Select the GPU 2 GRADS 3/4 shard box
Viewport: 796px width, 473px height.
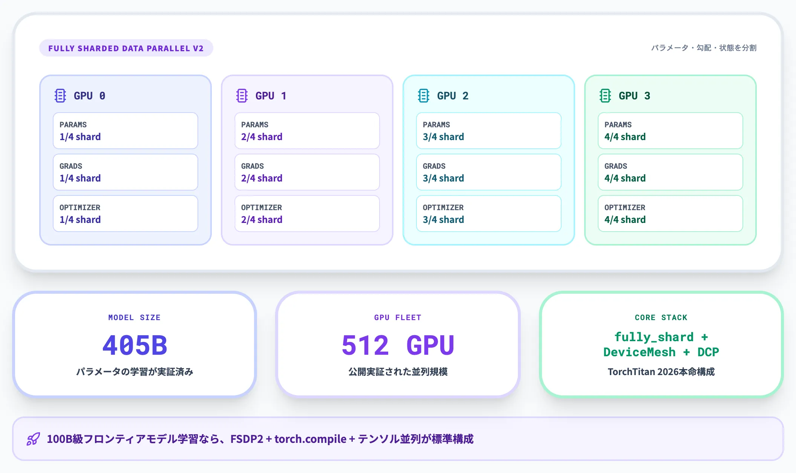[489, 172]
